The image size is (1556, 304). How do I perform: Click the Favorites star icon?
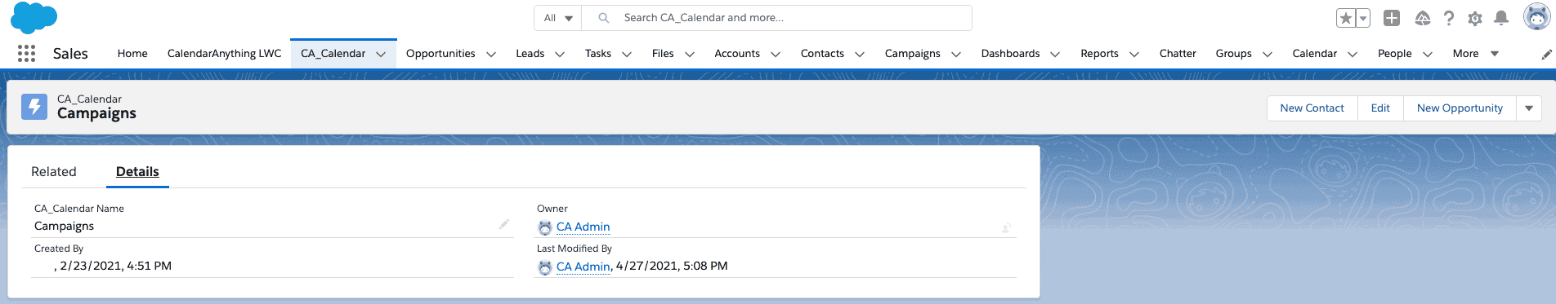pos(1345,18)
